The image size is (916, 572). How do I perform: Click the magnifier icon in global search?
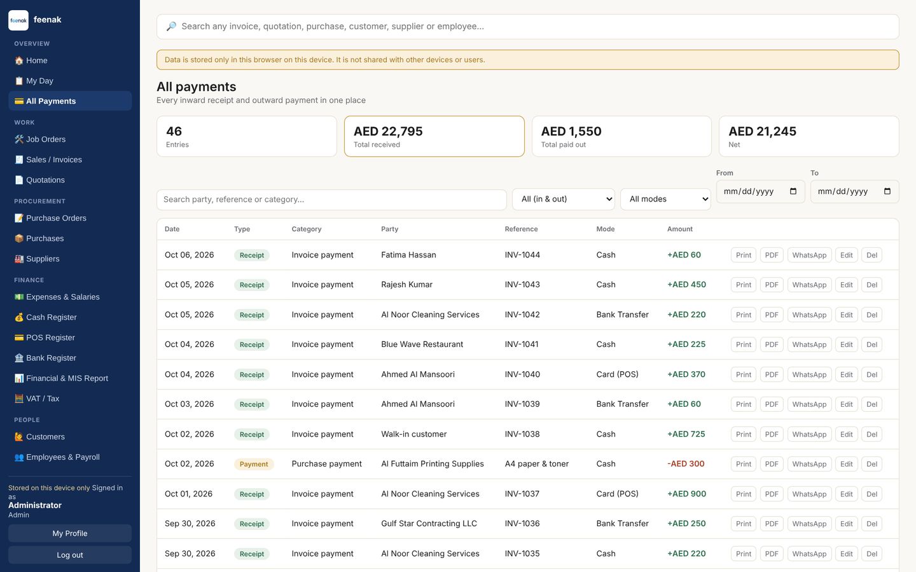[x=171, y=27]
